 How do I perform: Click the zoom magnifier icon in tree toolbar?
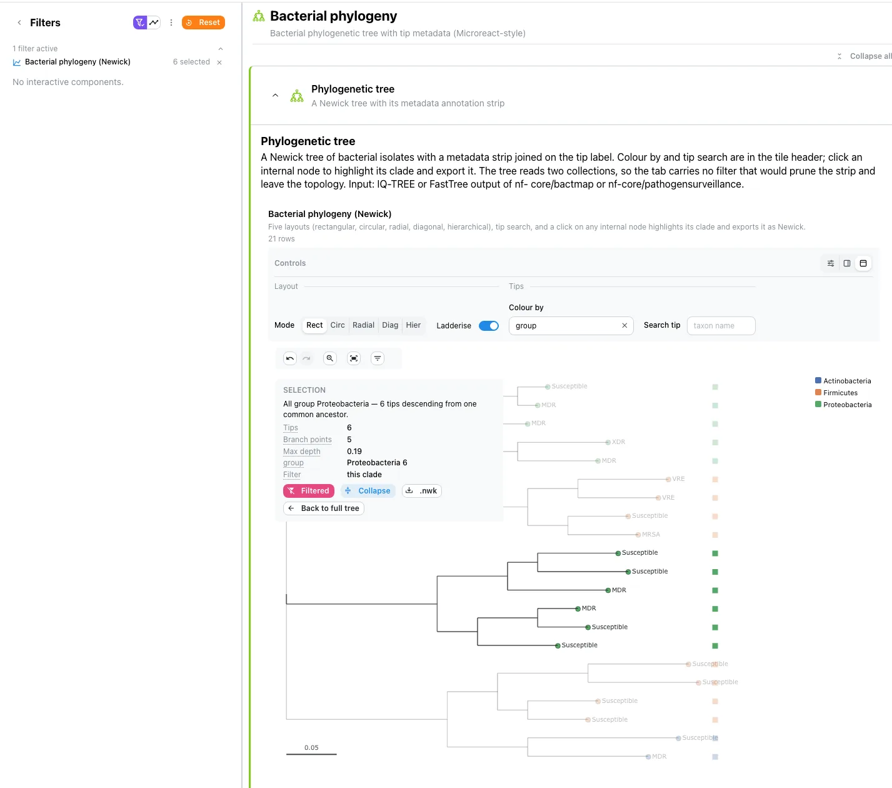(x=330, y=358)
